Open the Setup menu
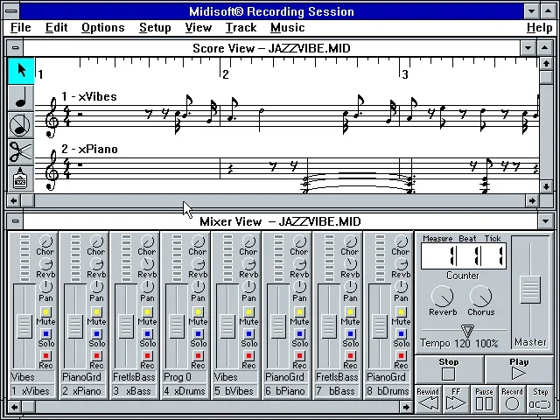Image resolution: width=560 pixels, height=420 pixels. click(x=155, y=27)
